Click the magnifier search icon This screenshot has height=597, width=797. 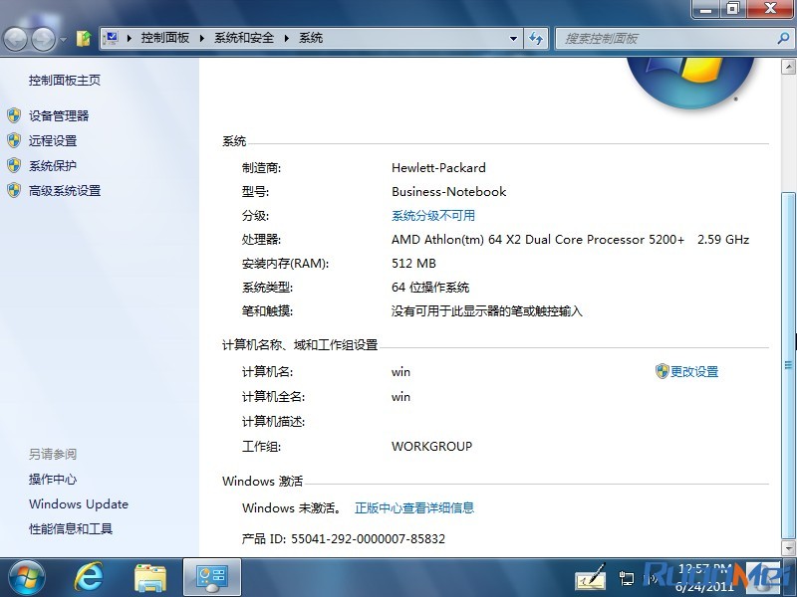pos(783,38)
